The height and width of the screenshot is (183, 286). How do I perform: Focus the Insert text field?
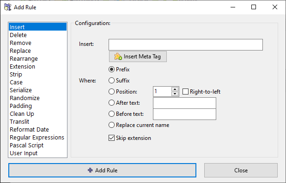[185, 44]
